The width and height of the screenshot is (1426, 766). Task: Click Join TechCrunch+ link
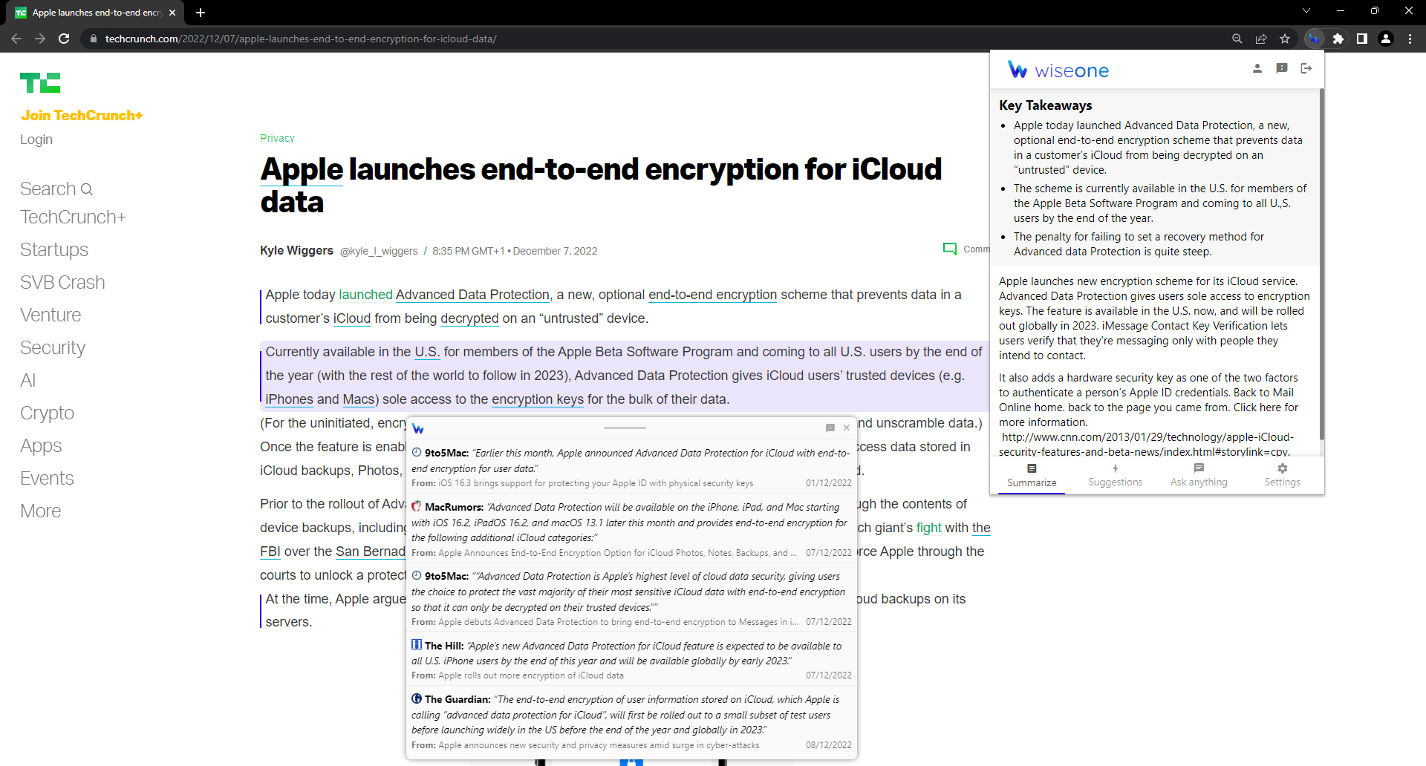pyautogui.click(x=82, y=115)
